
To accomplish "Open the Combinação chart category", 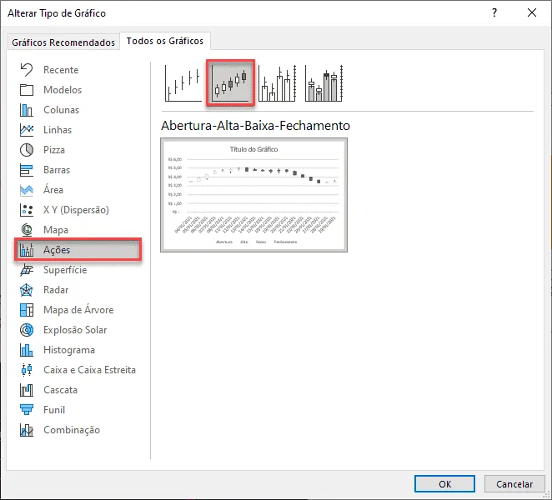I will click(x=72, y=430).
